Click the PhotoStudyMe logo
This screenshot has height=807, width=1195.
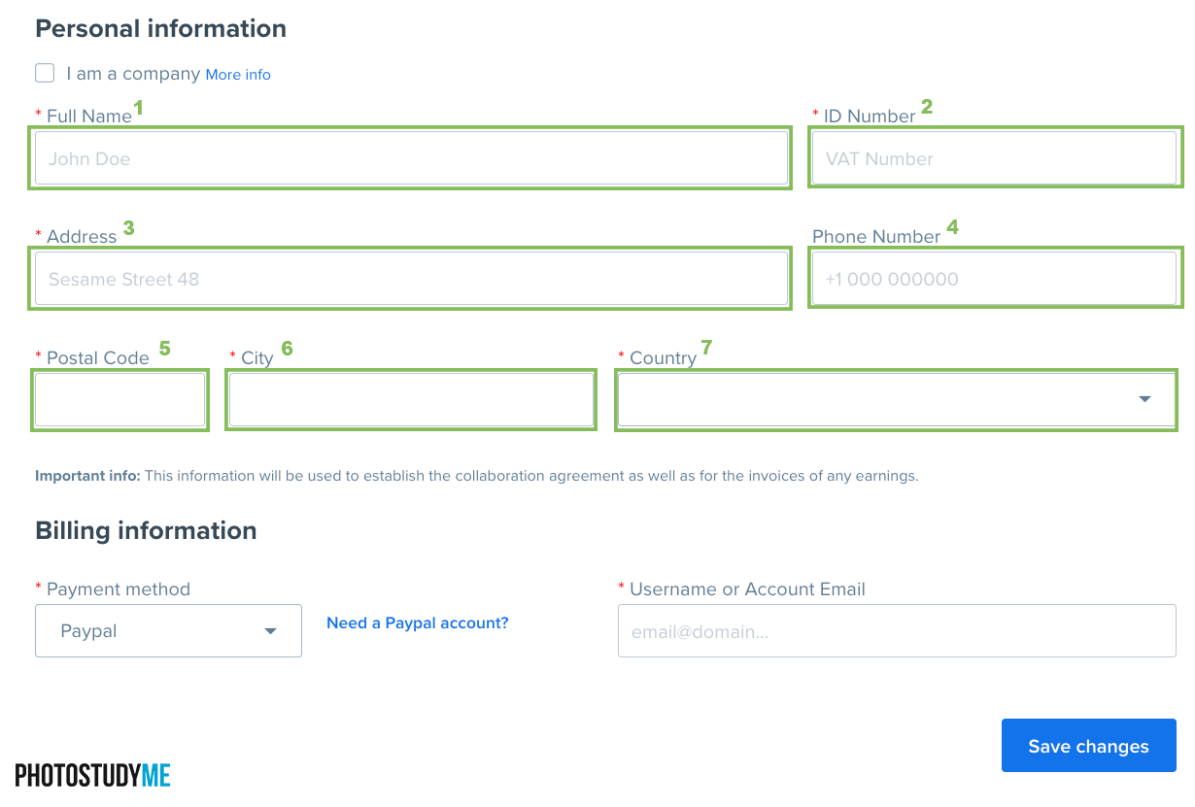(x=93, y=775)
